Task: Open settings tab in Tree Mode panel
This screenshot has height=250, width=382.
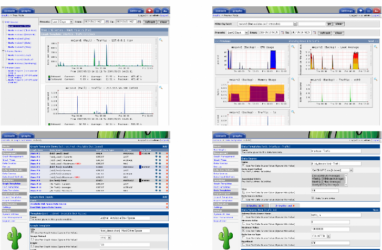Action: 136,11
